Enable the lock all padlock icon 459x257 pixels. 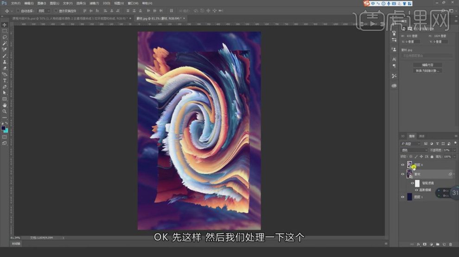point(432,157)
